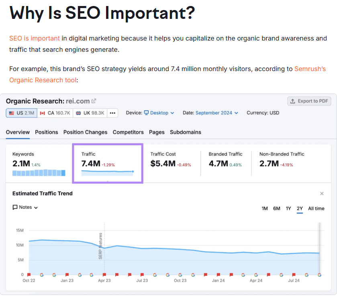Click the Notes speech bubble icon
The image size is (337, 297).
tap(15, 207)
